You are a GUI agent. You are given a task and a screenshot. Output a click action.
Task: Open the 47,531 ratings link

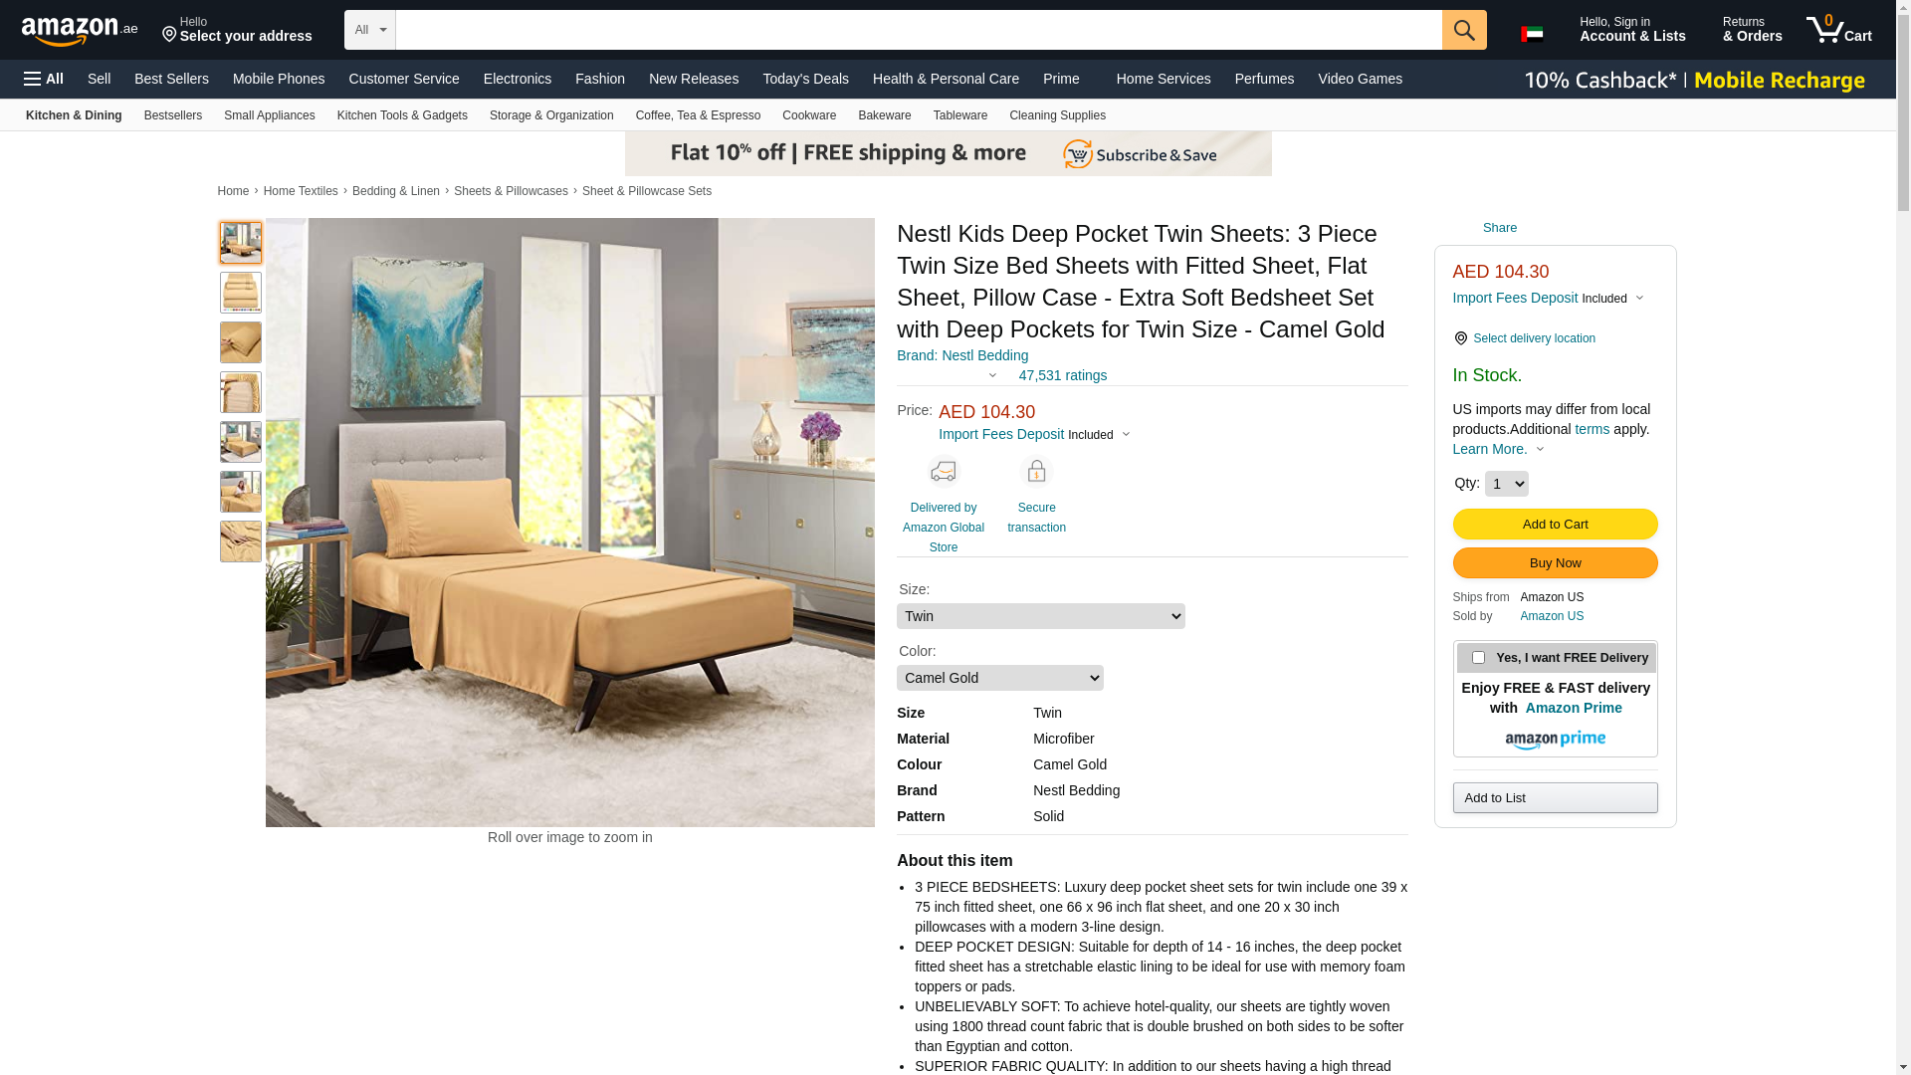(1062, 375)
